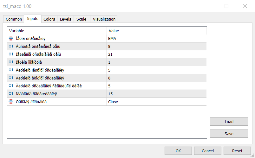Open the Colors tab
Viewport: 255px width, 158px height.
(49, 19)
